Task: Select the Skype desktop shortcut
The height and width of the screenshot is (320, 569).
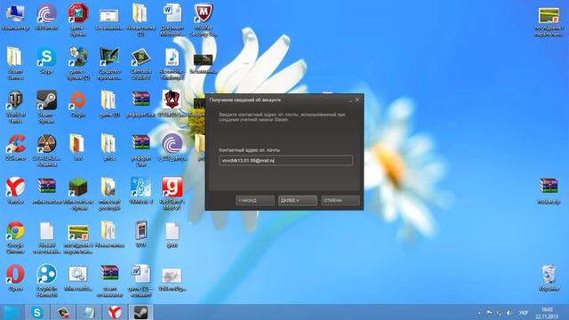Action: pyautogui.click(x=46, y=61)
